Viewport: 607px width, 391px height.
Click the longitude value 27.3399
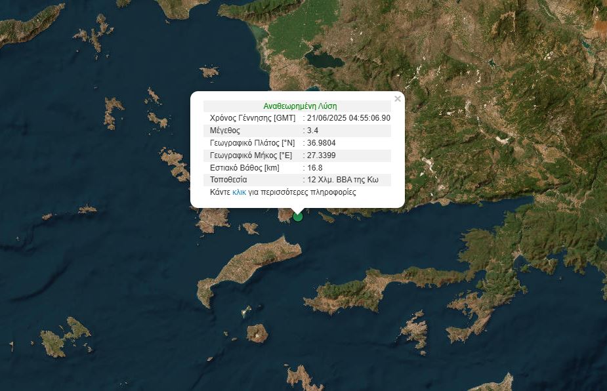click(x=322, y=155)
